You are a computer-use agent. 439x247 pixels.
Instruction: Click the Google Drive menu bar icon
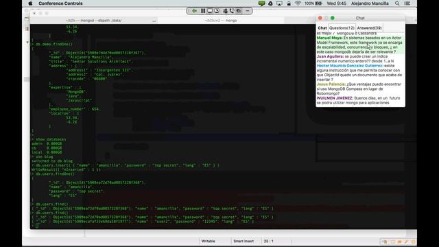point(270,3)
